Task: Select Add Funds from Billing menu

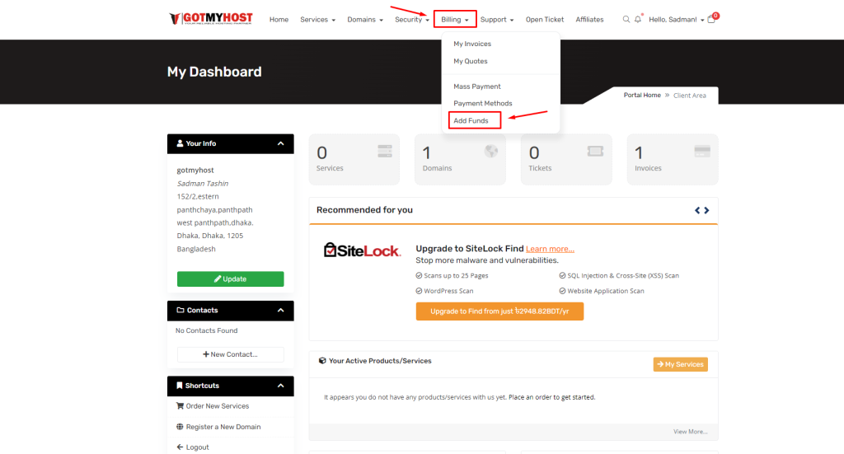Action: pos(471,121)
